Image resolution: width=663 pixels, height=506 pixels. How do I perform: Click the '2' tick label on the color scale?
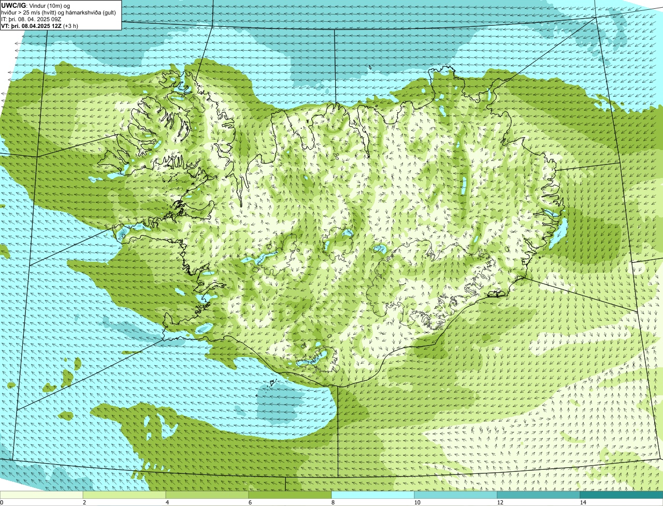(x=84, y=502)
